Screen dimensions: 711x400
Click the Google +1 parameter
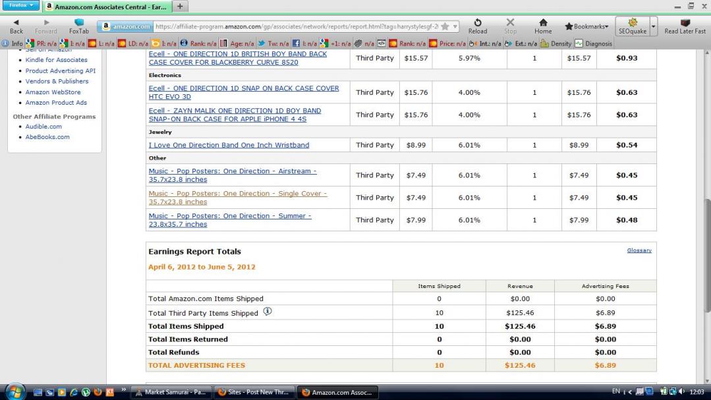point(335,43)
